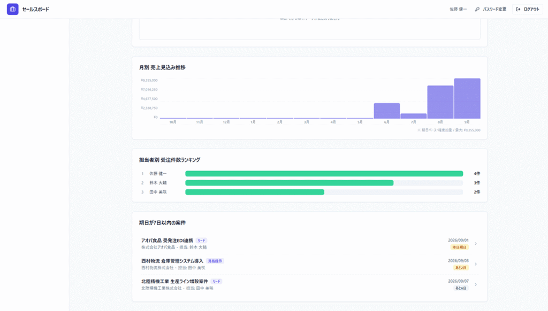This screenshot has width=548, height=311.
Task: Click the 本日期日 due badge
Action: tap(459, 247)
